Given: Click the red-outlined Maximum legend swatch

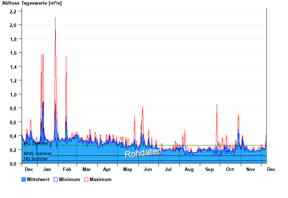Looking at the screenshot, I should click(x=86, y=179).
